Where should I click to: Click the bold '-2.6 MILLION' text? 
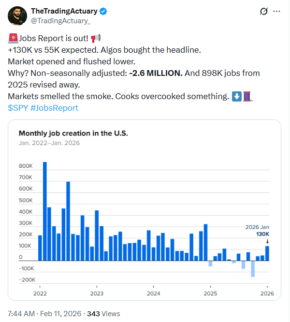coord(156,73)
